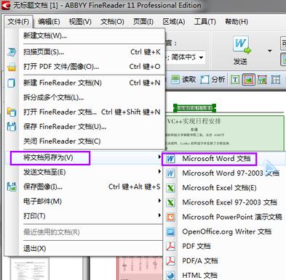This screenshot has width=286, height=280.
Task: Select the table area tool
Action: point(276,79)
